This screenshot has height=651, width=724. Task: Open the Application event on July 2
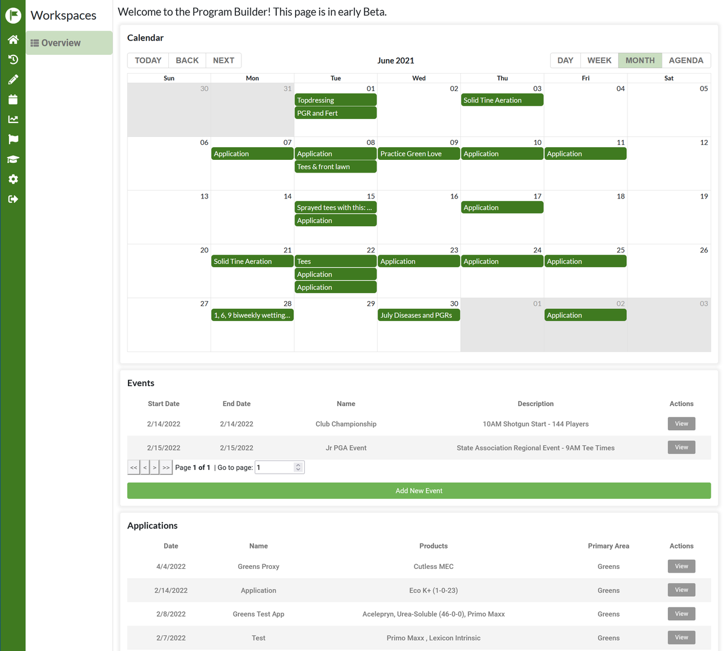(x=585, y=315)
